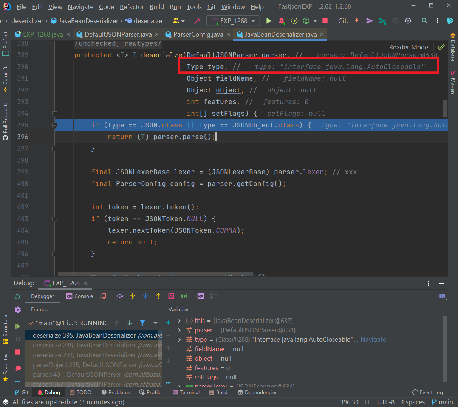This screenshot has width=458, height=407.
Task: Expand the 'this' variable node
Action: tap(179, 320)
